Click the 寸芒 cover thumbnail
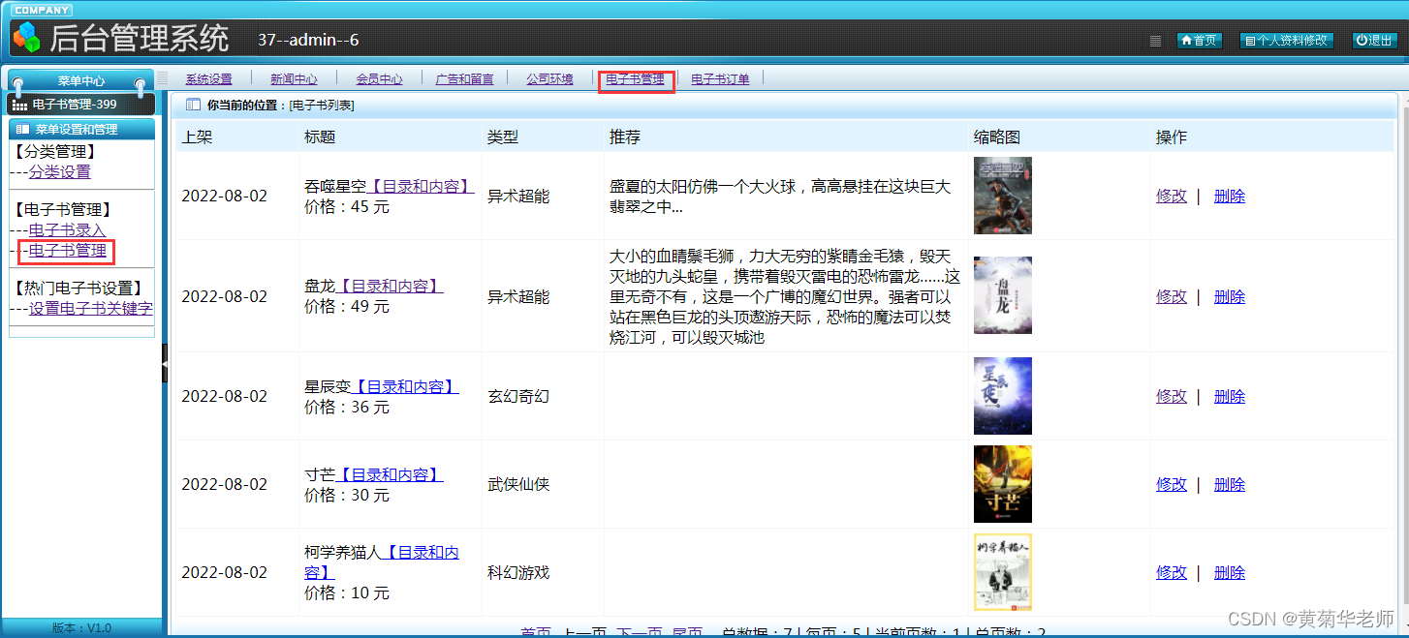 tap(1002, 484)
